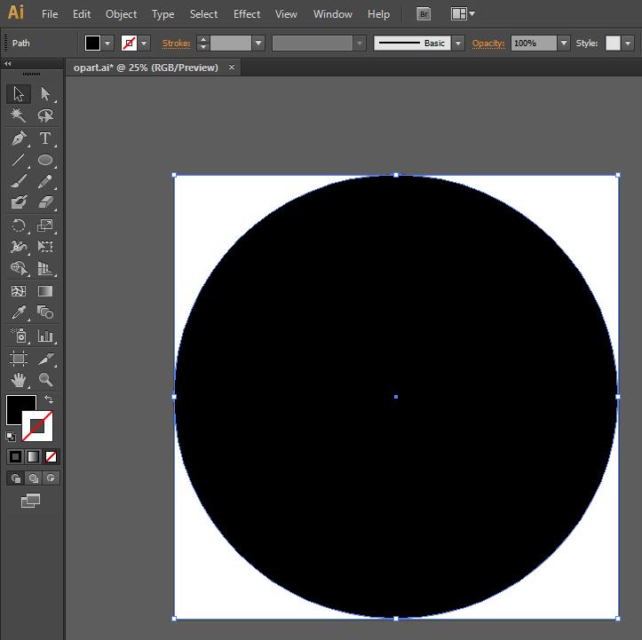The image size is (642, 640).
Task: Open the stroke weight dropdown
Action: [x=258, y=43]
